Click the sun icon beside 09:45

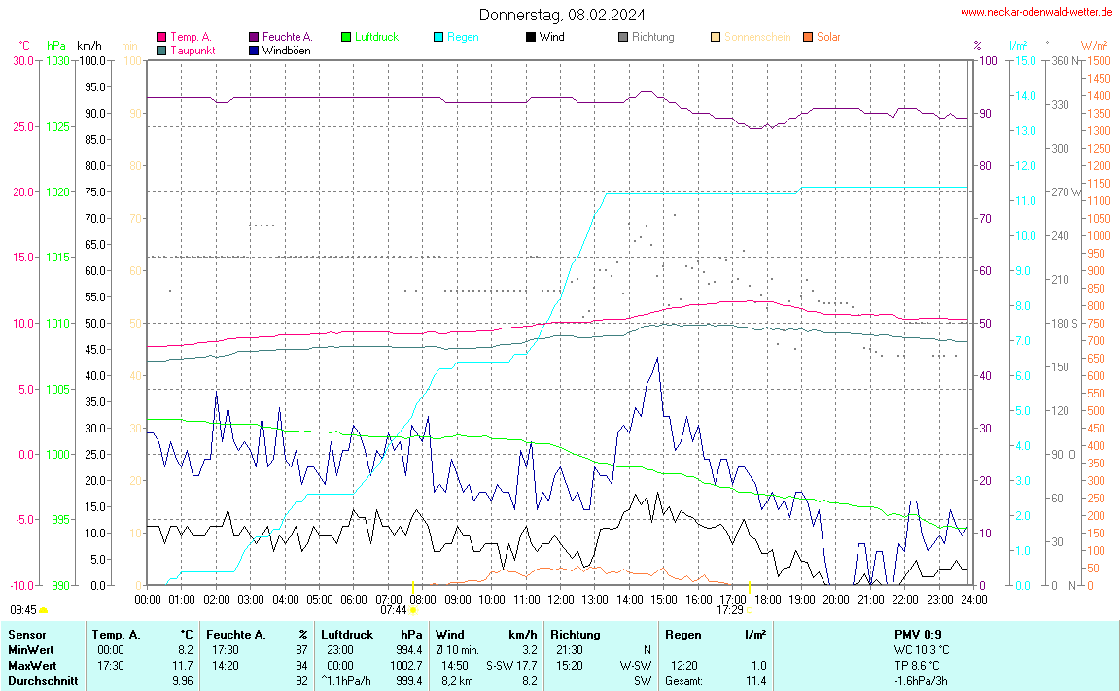coord(44,610)
